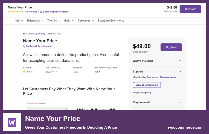
Task: Open the Themes dropdown menu
Action: 54,20
